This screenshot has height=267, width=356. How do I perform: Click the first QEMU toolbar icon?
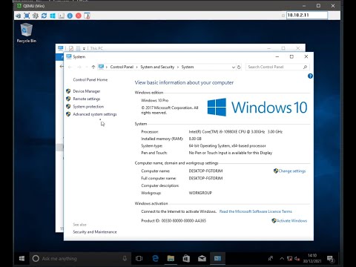tap(19, 16)
